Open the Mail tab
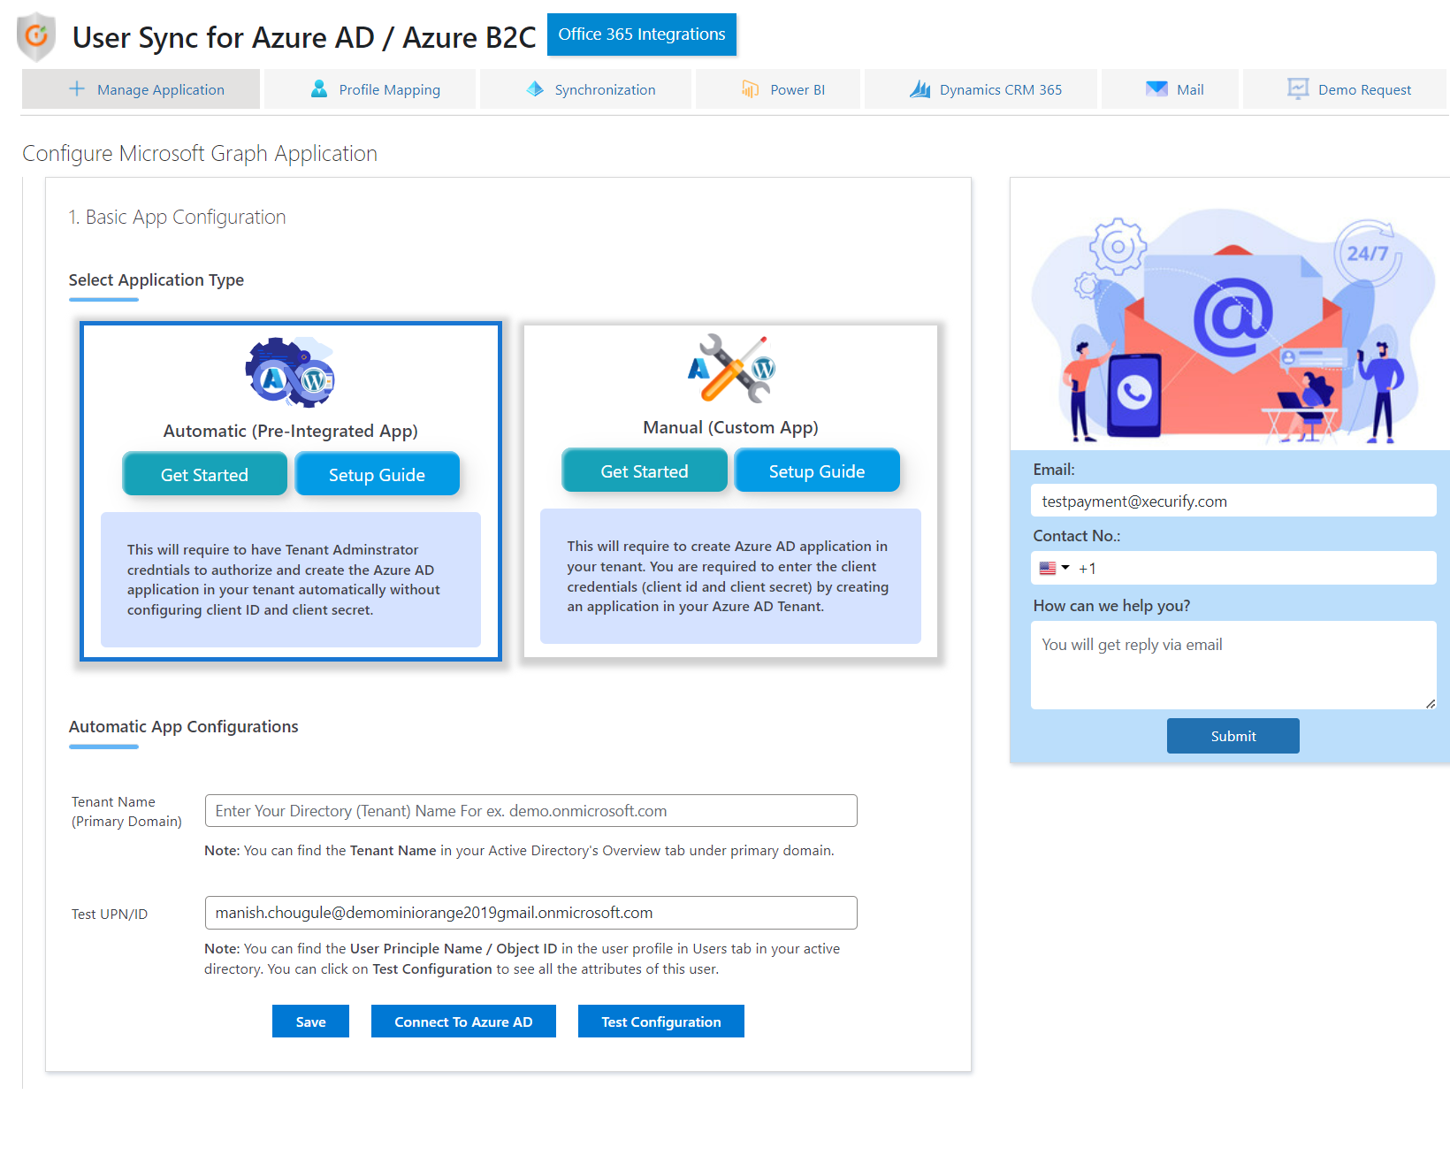This screenshot has width=1450, height=1171. [x=1171, y=89]
